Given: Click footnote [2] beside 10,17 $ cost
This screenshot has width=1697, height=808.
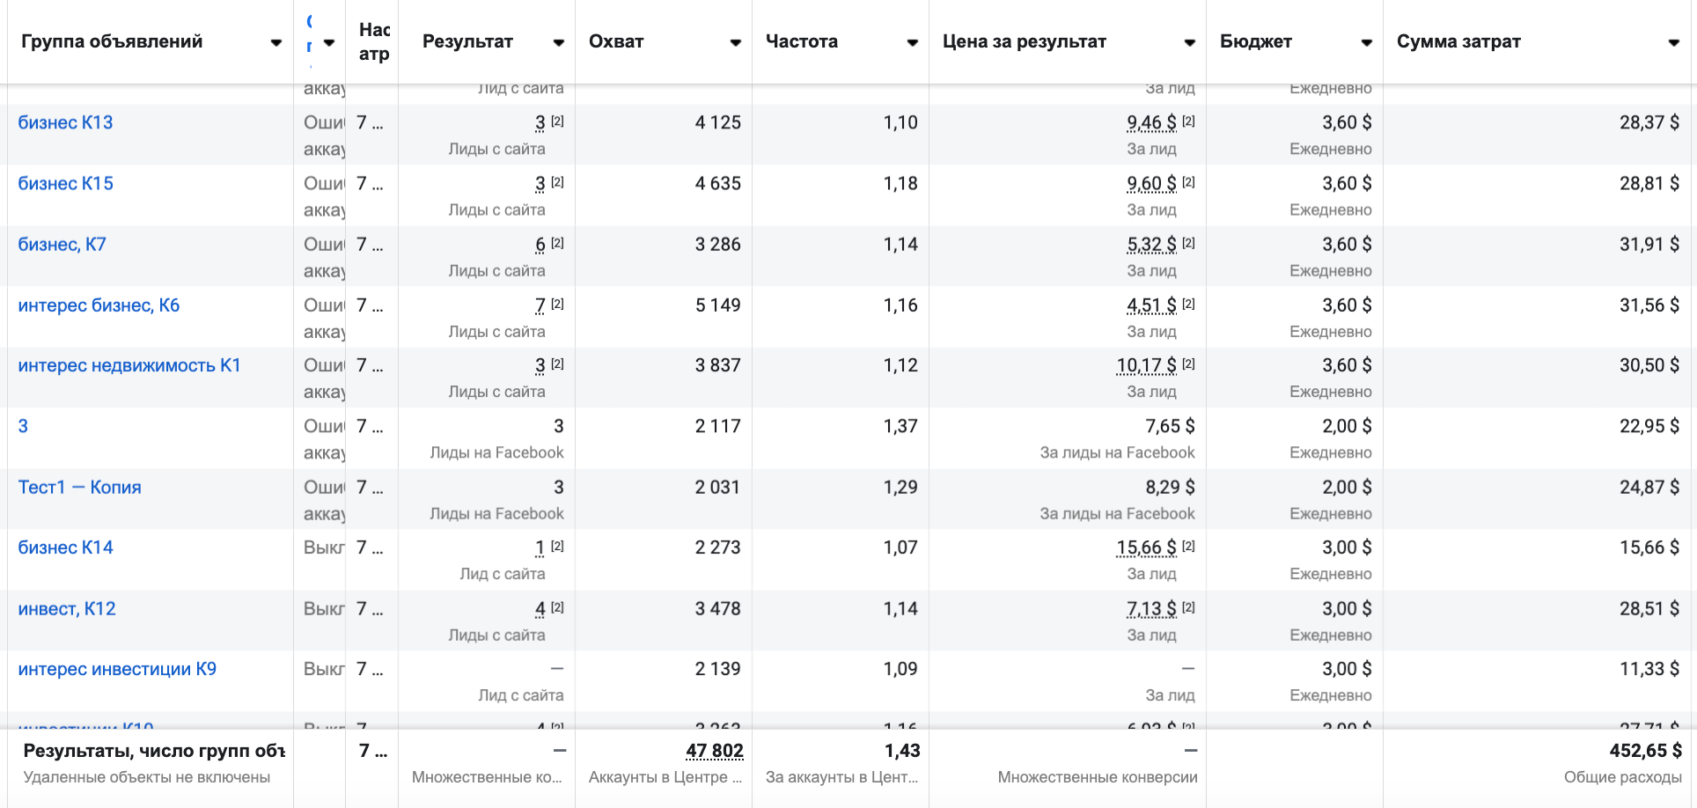Looking at the screenshot, I should pyautogui.click(x=1188, y=364).
